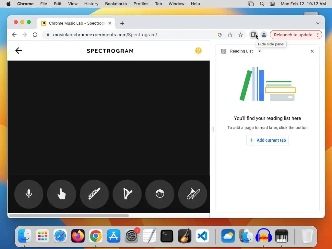Click the Chrome icon in the dock
Viewport: 332px width, 249px height.
click(96, 236)
